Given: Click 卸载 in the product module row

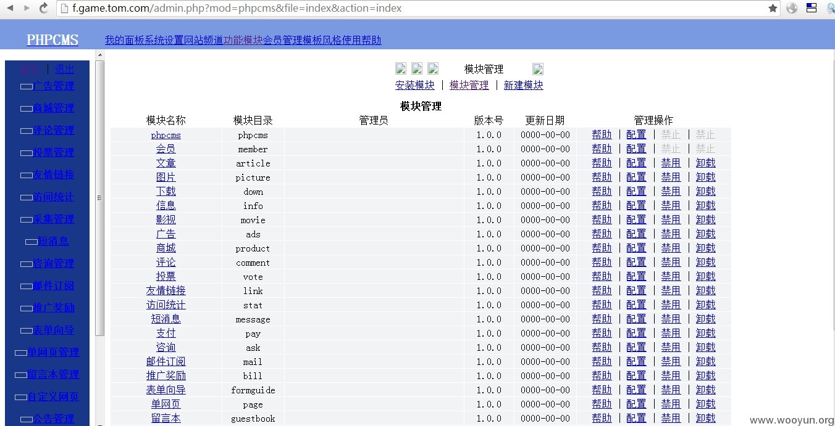Looking at the screenshot, I should click(x=706, y=248).
